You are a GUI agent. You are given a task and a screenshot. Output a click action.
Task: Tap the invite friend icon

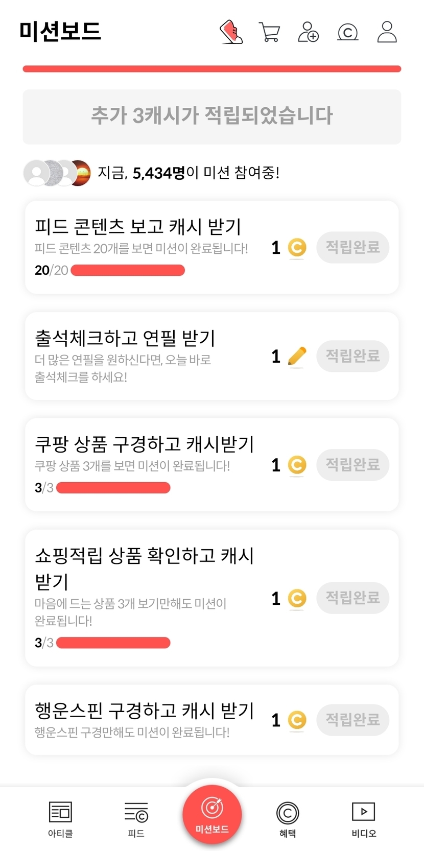click(x=309, y=32)
